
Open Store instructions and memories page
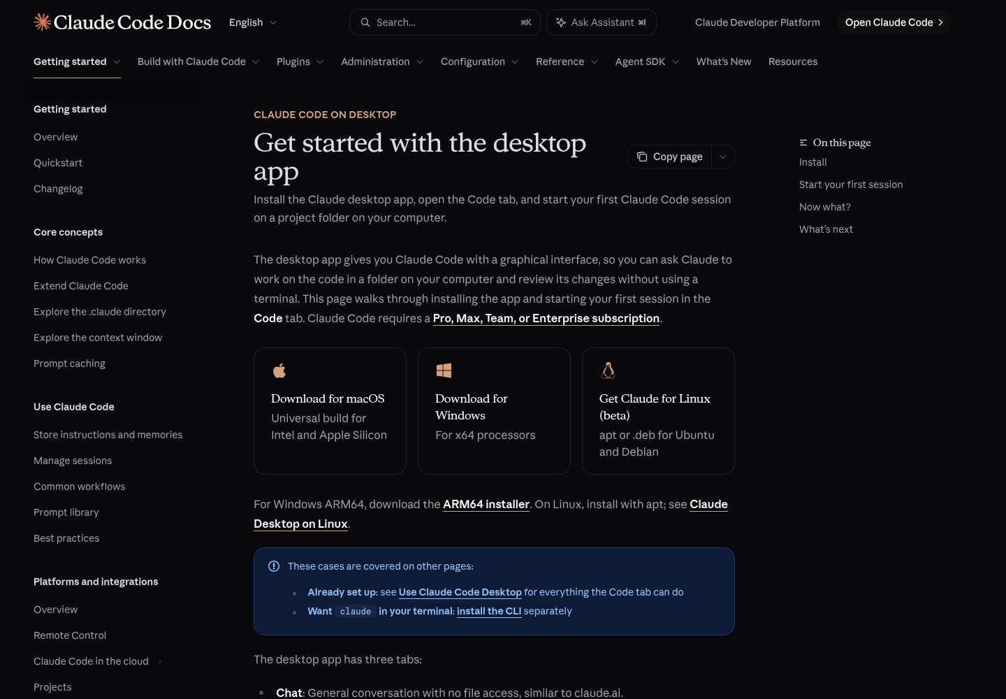click(108, 435)
